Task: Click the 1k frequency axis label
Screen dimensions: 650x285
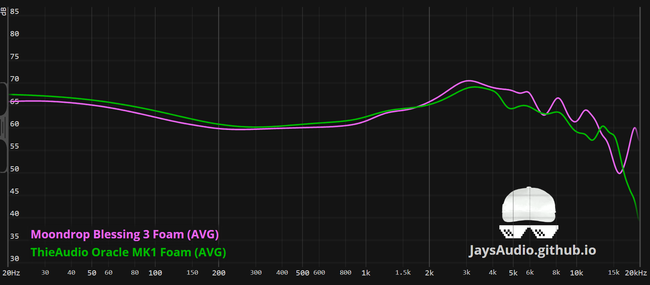Action: [x=366, y=273]
